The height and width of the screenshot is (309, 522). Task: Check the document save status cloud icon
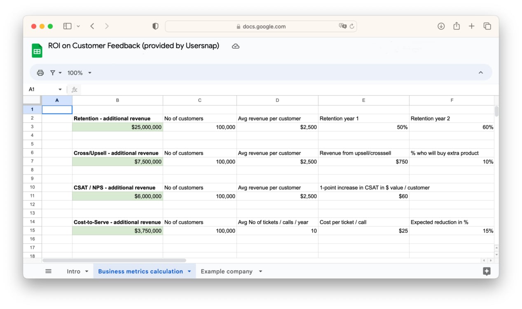[x=236, y=46]
